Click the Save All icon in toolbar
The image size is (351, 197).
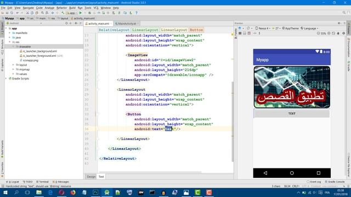[7, 13]
